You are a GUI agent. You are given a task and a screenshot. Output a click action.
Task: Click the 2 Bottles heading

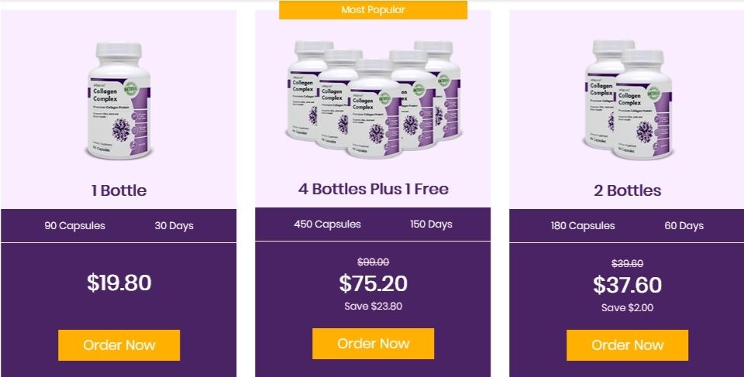[627, 190]
